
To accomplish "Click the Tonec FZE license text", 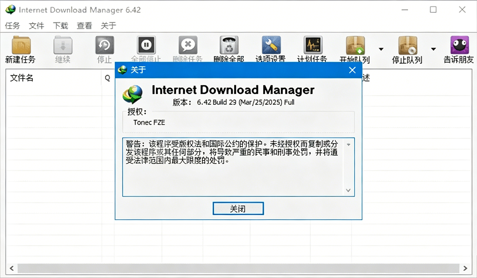I will point(149,122).
